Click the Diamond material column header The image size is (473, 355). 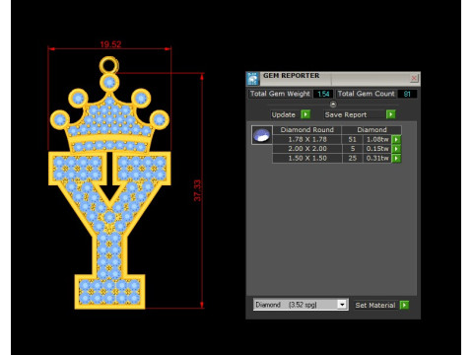372,130
